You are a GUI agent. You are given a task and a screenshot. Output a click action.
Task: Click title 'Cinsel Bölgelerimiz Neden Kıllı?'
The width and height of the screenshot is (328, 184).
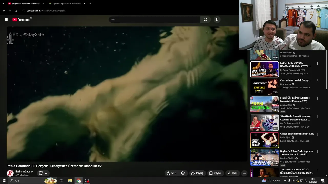point(297,134)
